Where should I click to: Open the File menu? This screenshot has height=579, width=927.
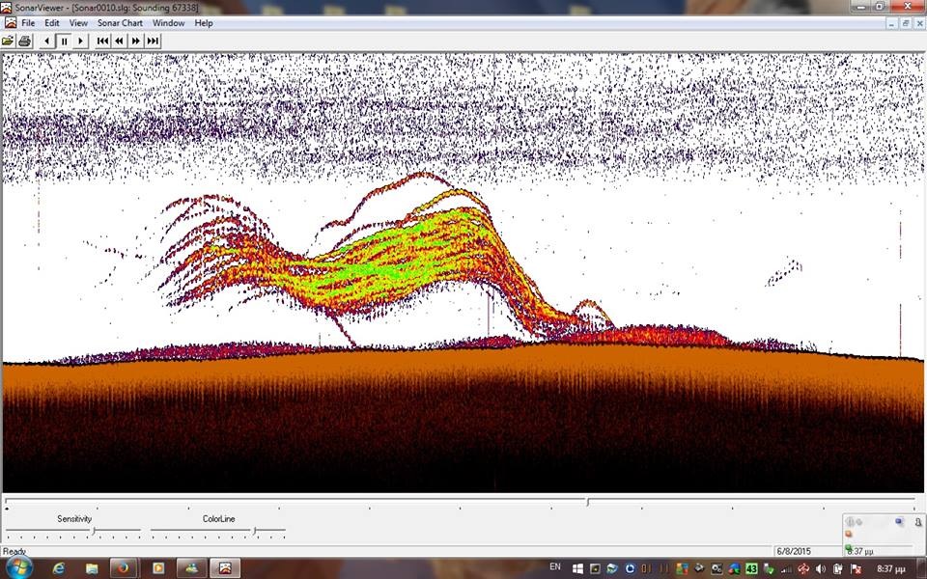click(28, 23)
